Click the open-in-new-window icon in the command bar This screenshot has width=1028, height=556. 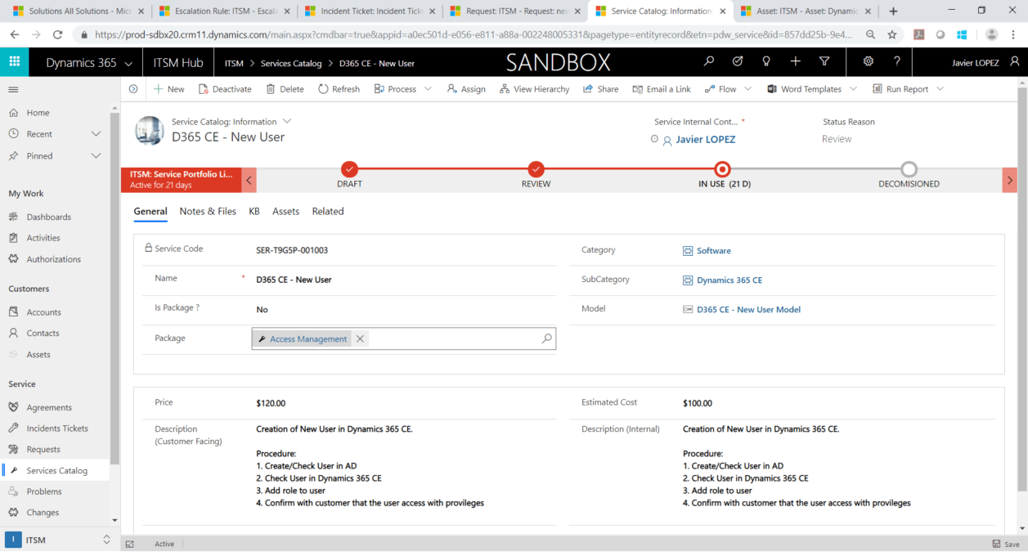point(133,89)
